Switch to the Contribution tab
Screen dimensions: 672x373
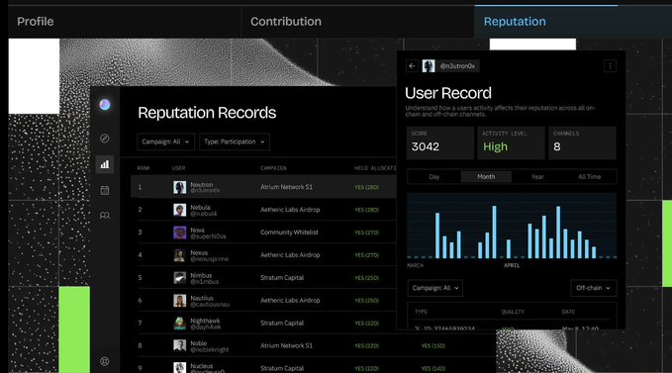(286, 22)
